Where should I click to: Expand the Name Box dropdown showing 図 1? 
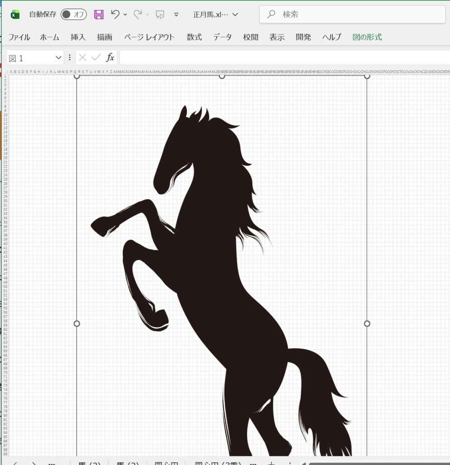[x=58, y=58]
